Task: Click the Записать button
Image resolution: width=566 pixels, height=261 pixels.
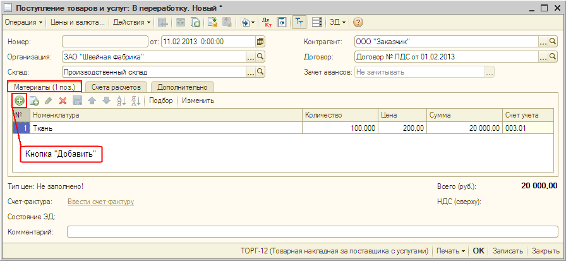Action: [508, 250]
